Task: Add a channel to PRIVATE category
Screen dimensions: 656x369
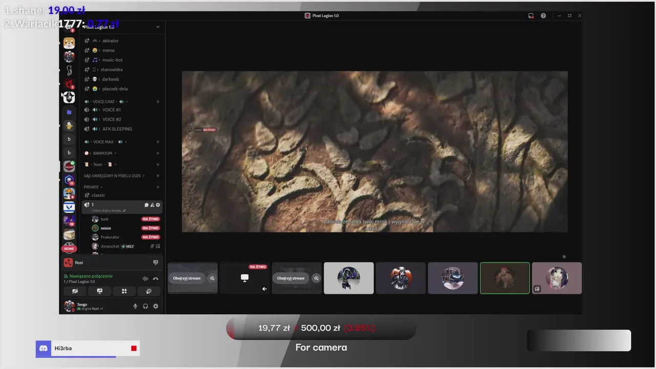Action: tap(158, 187)
